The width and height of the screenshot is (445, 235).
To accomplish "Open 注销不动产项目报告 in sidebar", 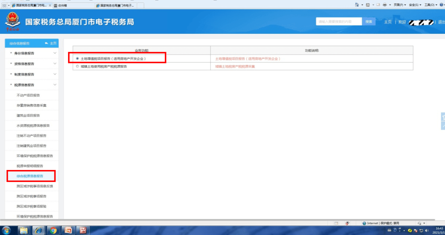I will point(31,135).
